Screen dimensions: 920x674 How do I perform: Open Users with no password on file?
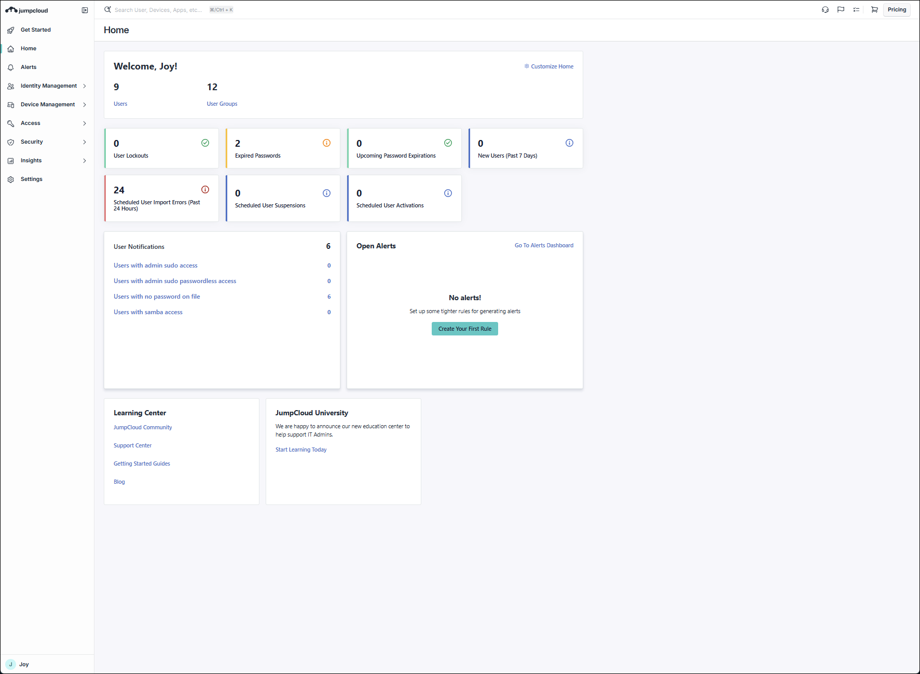pyautogui.click(x=157, y=297)
